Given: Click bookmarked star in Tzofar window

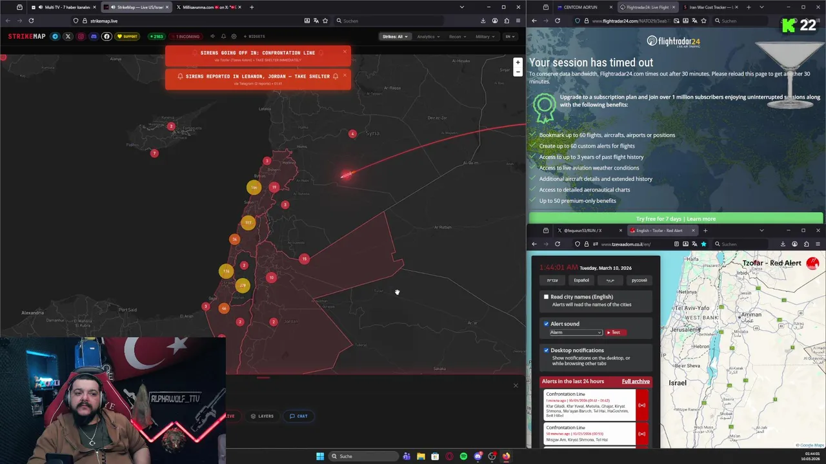Looking at the screenshot, I should 703,244.
